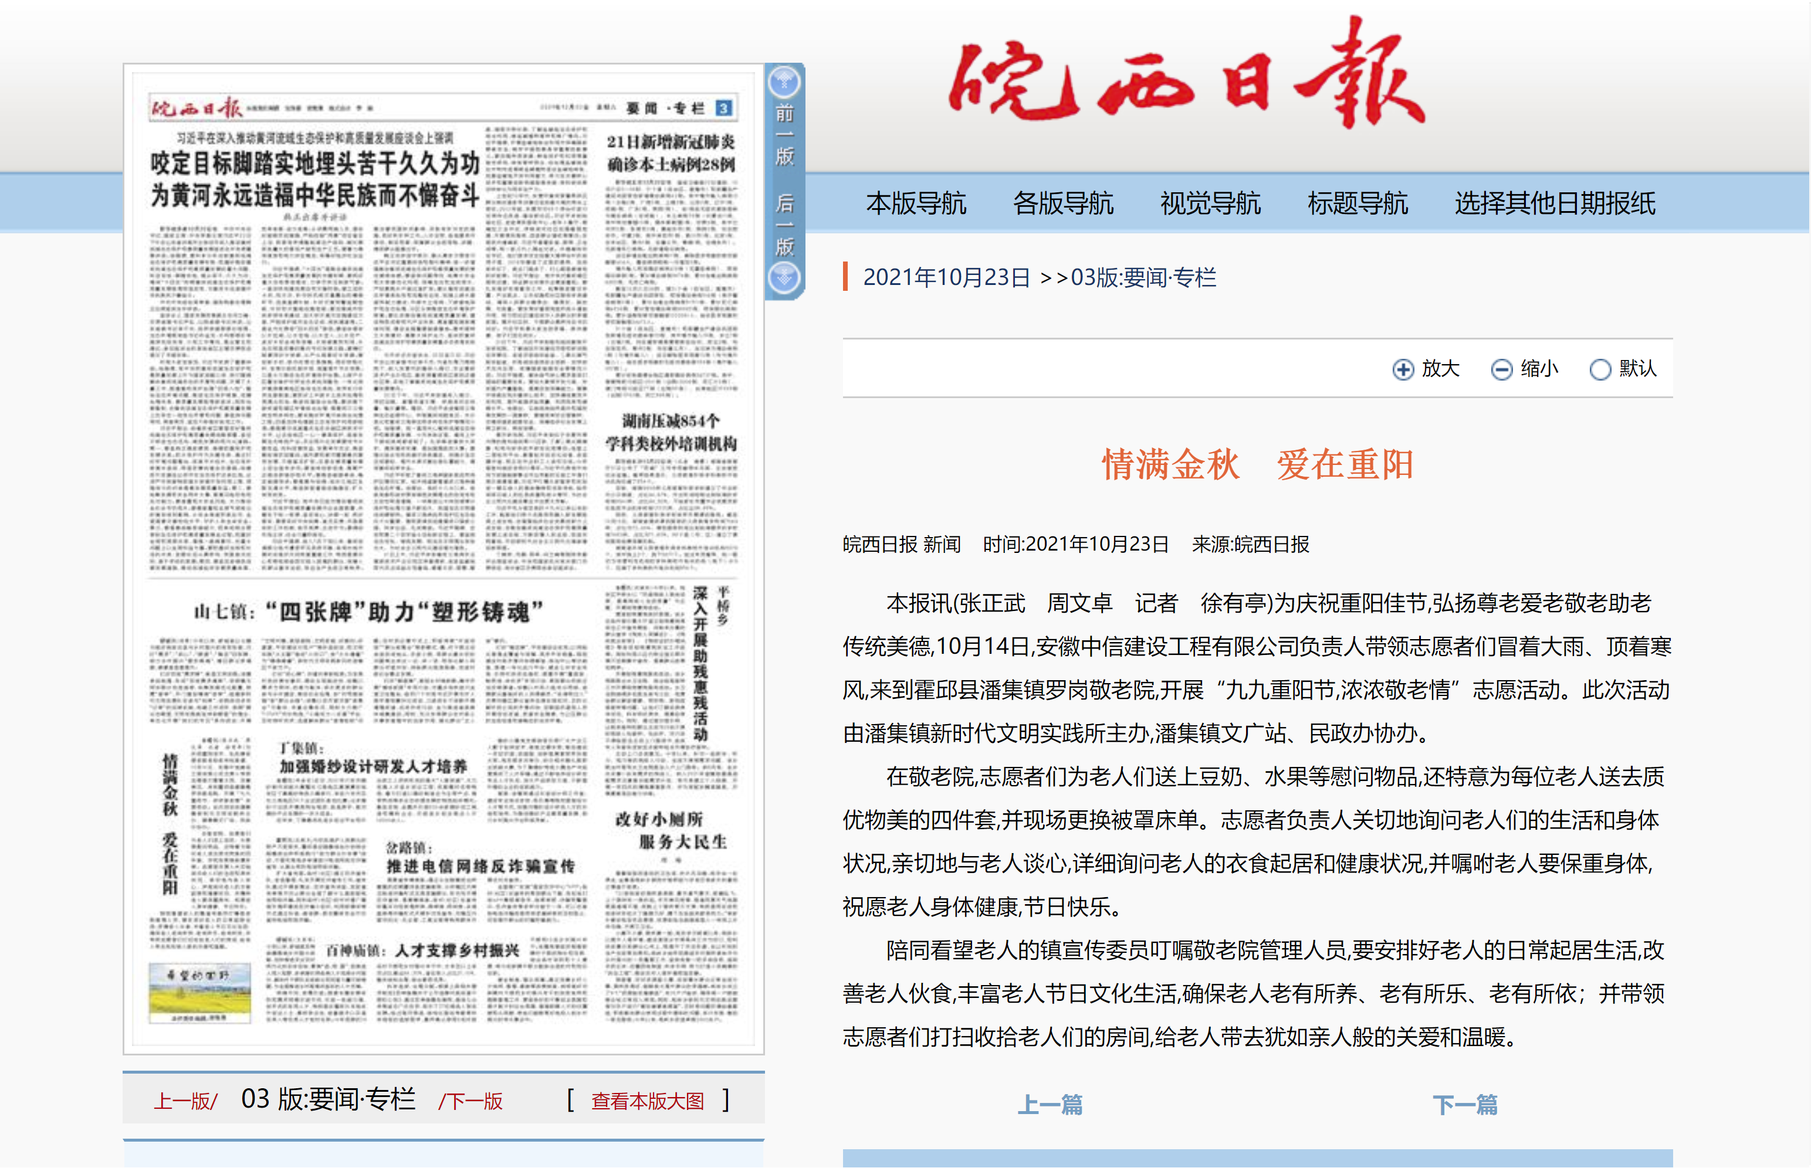Click the 来源:皖西日报 source text
The image size is (1811, 1168).
point(1250,545)
